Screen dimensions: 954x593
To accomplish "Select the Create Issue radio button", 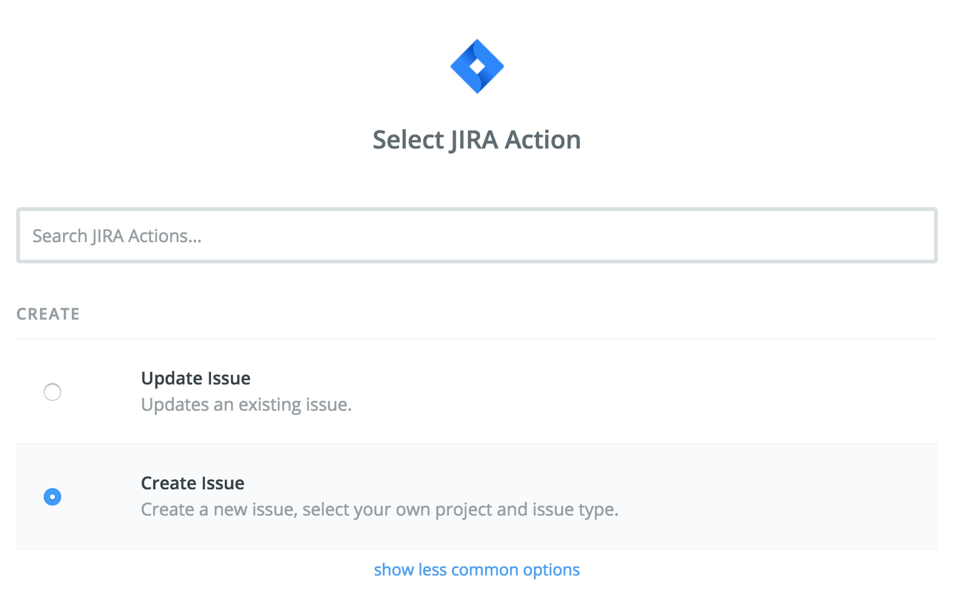I will (x=52, y=497).
